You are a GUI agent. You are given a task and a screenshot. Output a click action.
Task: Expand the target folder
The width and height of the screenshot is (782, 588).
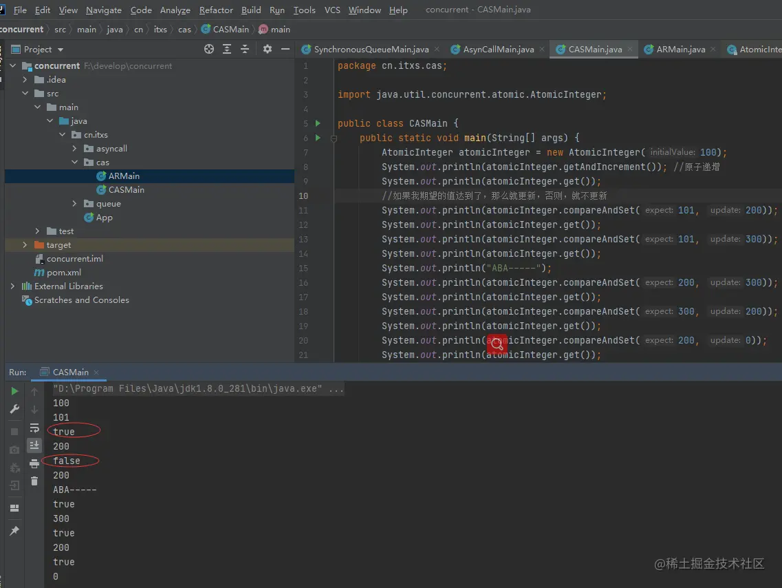pyautogui.click(x=25, y=245)
